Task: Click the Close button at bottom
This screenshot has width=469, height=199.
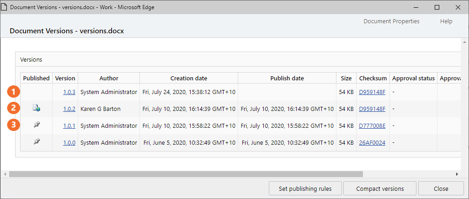Action: tap(441, 189)
